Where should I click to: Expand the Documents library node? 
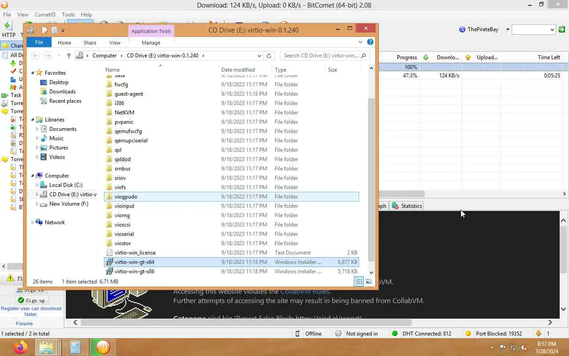click(x=37, y=129)
